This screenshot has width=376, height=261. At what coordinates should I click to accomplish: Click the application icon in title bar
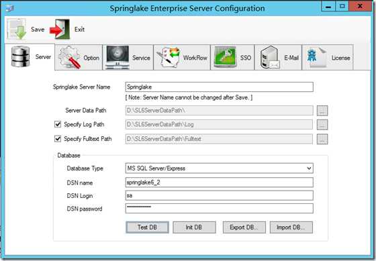pyautogui.click(x=9, y=8)
